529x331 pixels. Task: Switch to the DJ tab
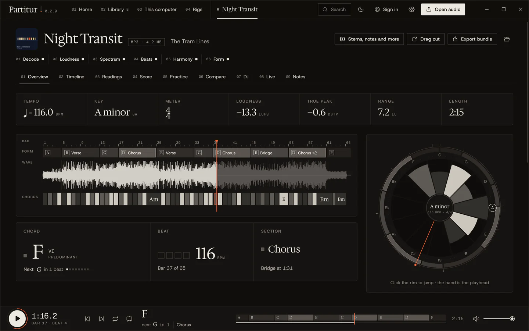pyautogui.click(x=243, y=77)
